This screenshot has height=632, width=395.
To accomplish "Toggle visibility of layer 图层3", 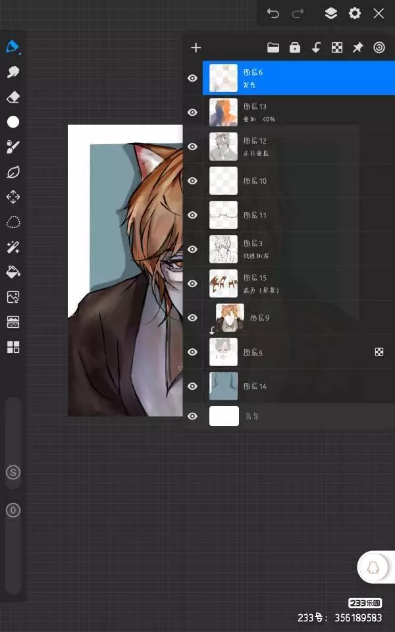I will click(x=192, y=250).
